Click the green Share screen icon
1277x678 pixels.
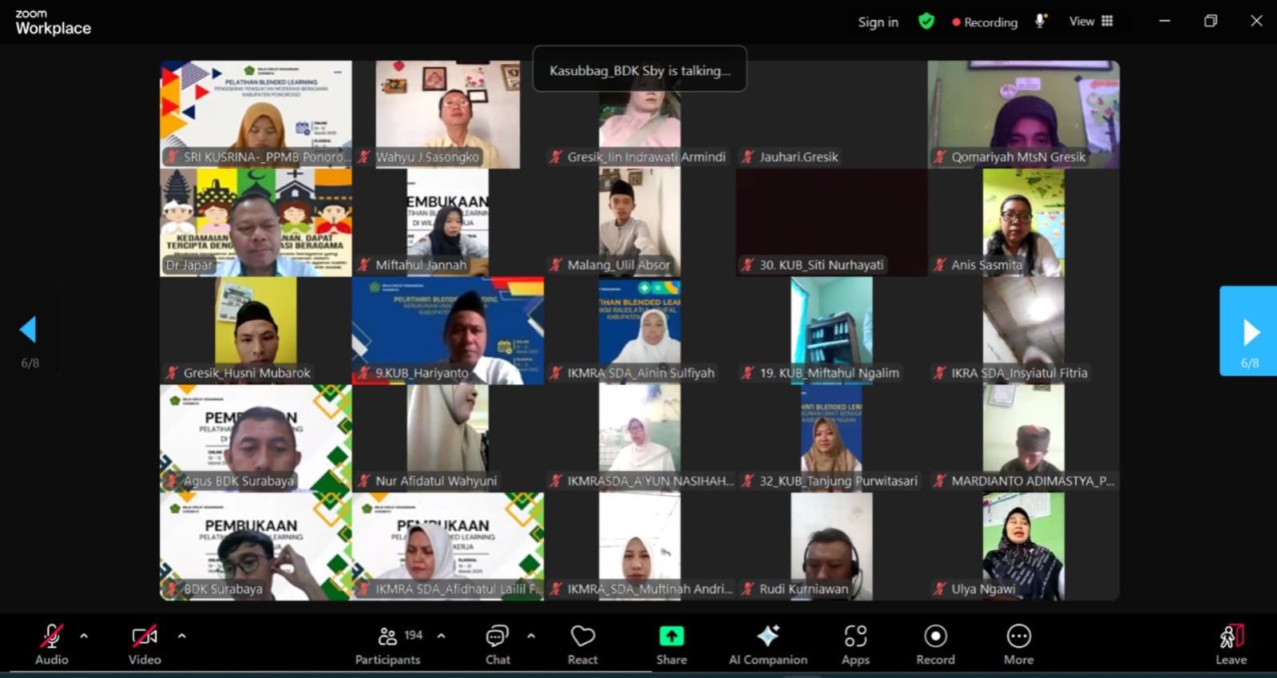[671, 636]
